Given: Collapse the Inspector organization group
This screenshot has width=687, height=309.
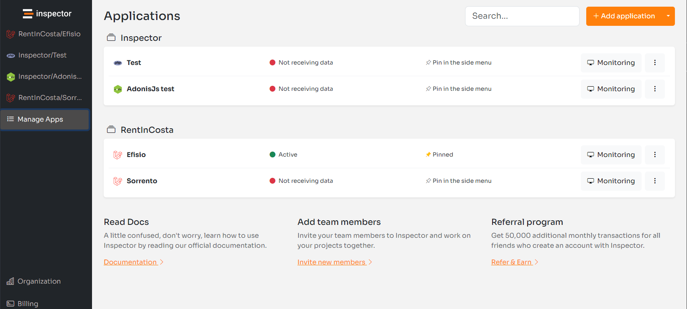Looking at the screenshot, I should pyautogui.click(x=111, y=38).
